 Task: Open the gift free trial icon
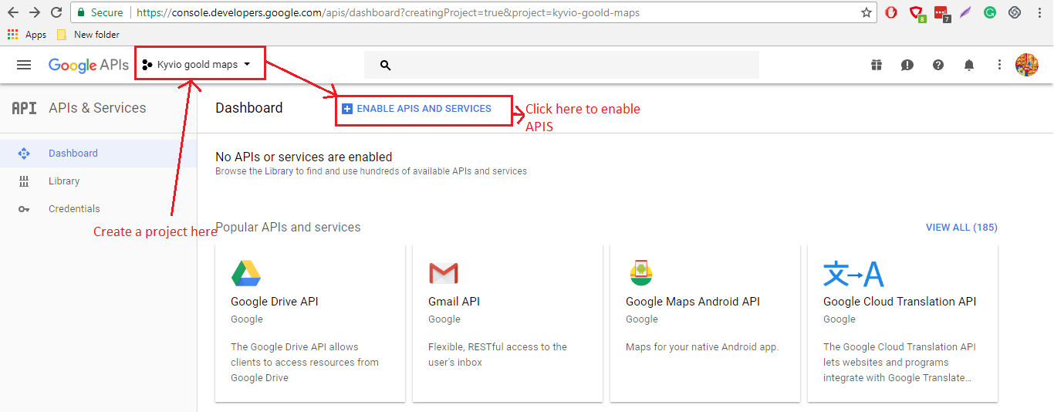(x=877, y=65)
